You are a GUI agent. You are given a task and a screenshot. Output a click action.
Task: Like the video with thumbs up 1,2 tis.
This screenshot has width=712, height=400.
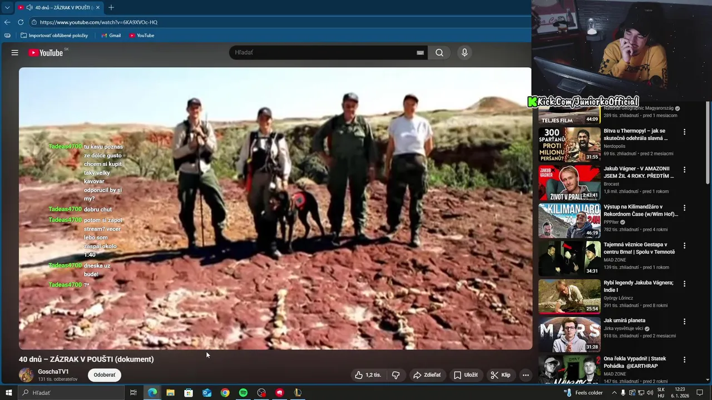tap(368, 375)
